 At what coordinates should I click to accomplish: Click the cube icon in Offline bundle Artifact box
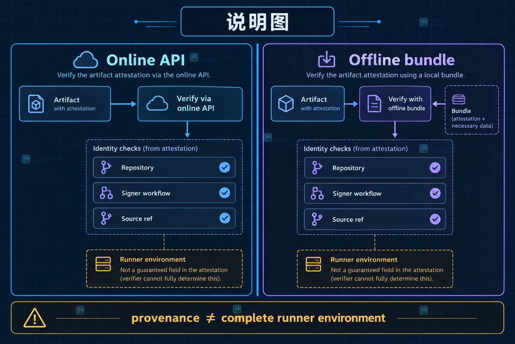(286, 104)
